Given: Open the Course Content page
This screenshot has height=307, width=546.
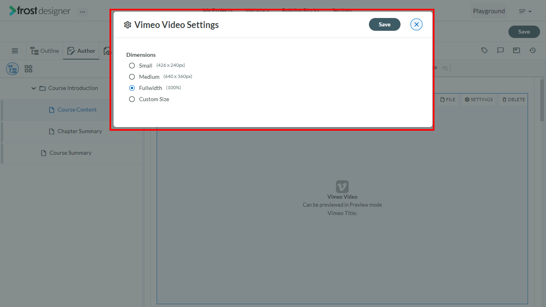Looking at the screenshot, I should tap(77, 110).
